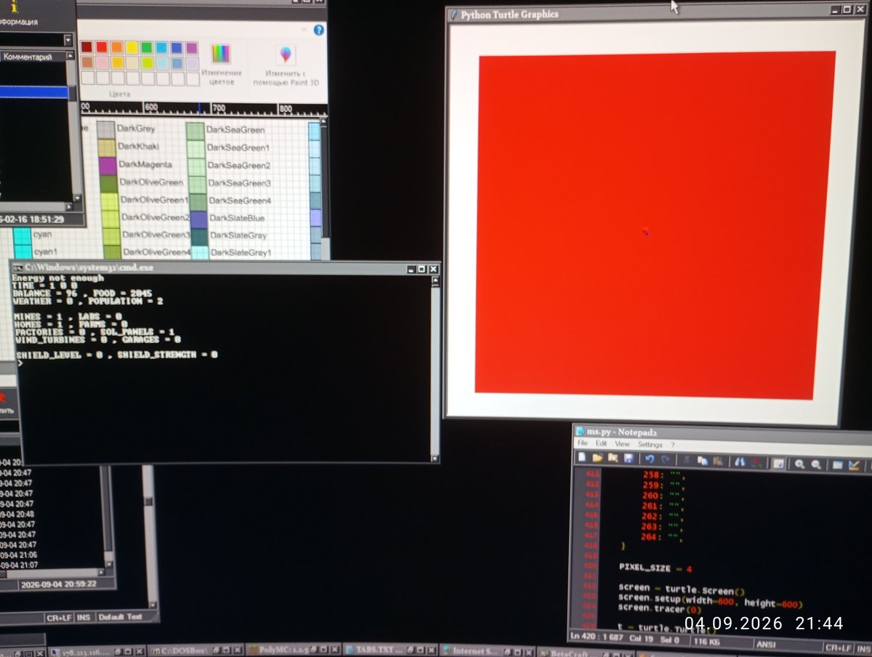
Task: Click the Open folder icon in Notepad2
Action: click(x=598, y=459)
